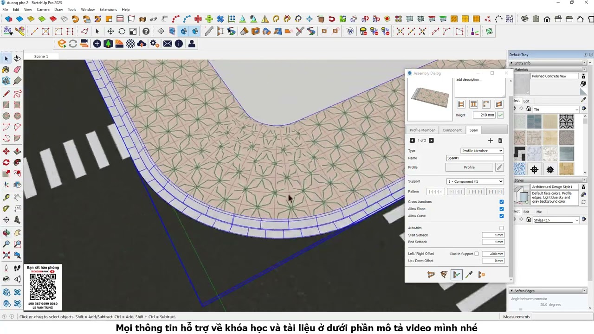
Task: Pick the Eraser tool
Action: click(17, 70)
